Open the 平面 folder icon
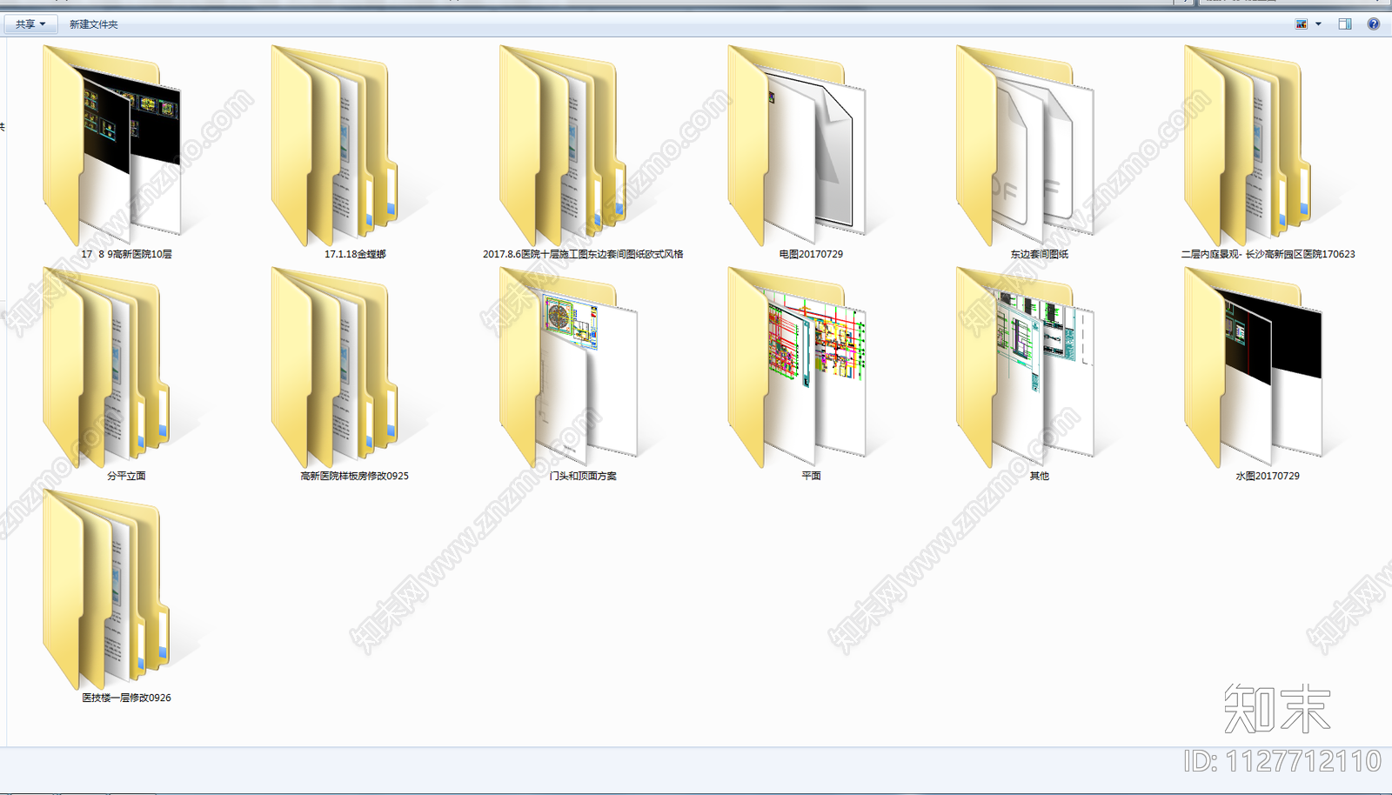Image resolution: width=1392 pixels, height=795 pixels. 797,367
